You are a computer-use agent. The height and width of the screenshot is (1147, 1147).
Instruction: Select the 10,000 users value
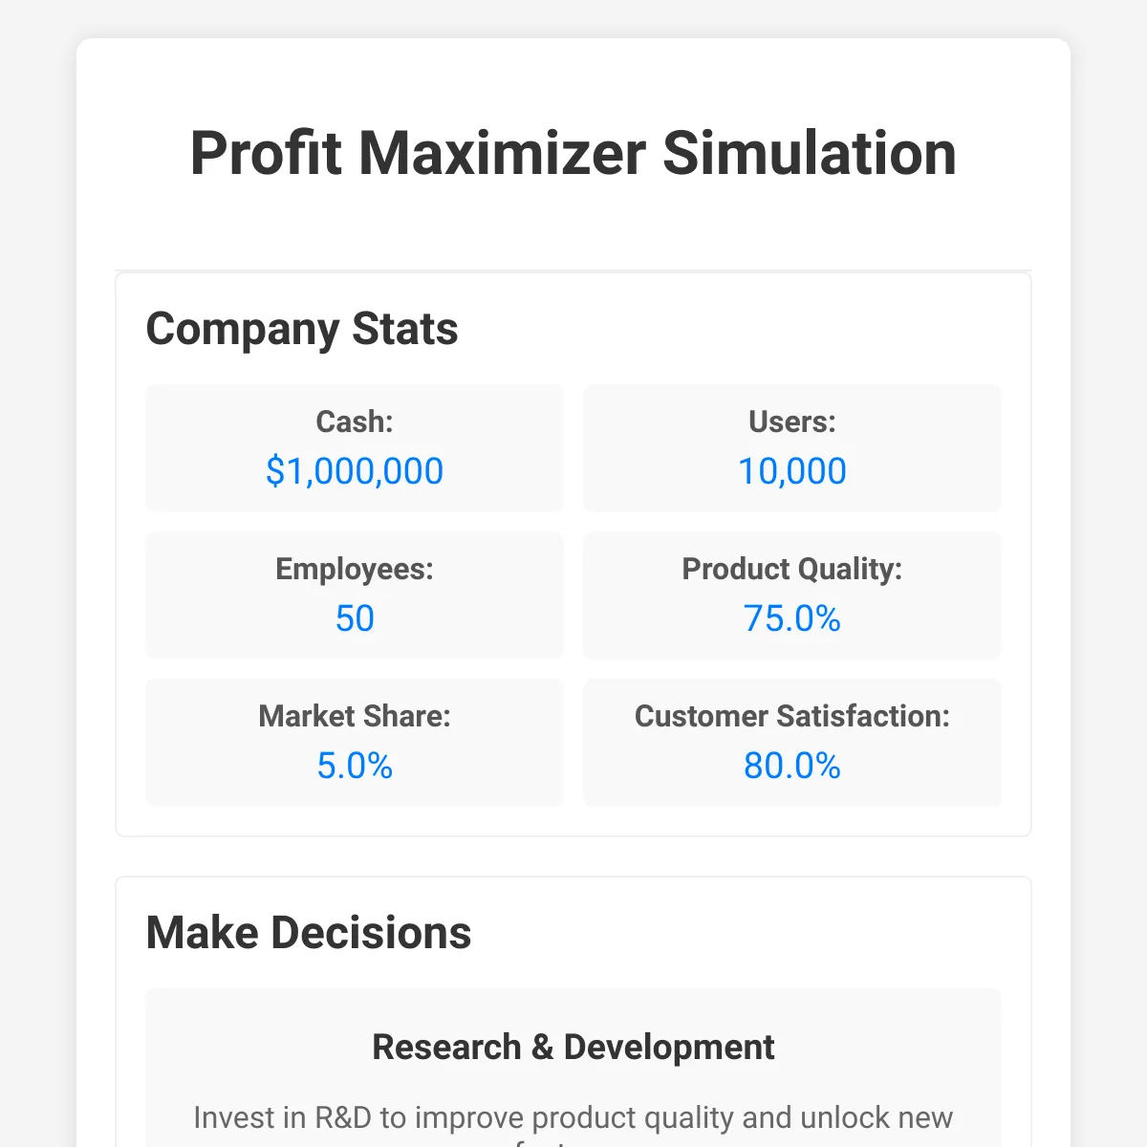[791, 471]
